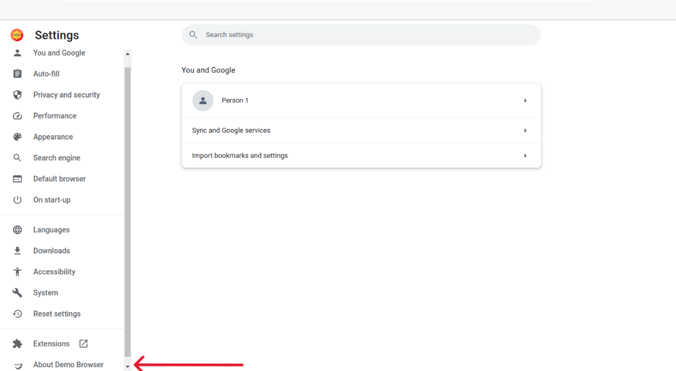Click the Person 1 avatar icon
The height and width of the screenshot is (371, 676).
[x=203, y=101]
